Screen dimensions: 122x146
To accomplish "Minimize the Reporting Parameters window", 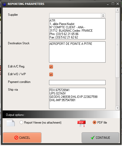I will point(108,4).
